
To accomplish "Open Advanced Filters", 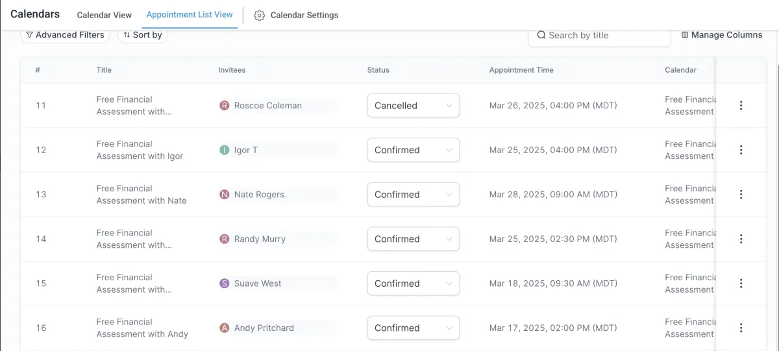I will (x=65, y=35).
